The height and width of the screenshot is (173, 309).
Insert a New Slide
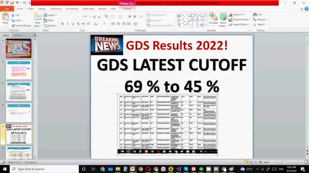click(x=38, y=20)
